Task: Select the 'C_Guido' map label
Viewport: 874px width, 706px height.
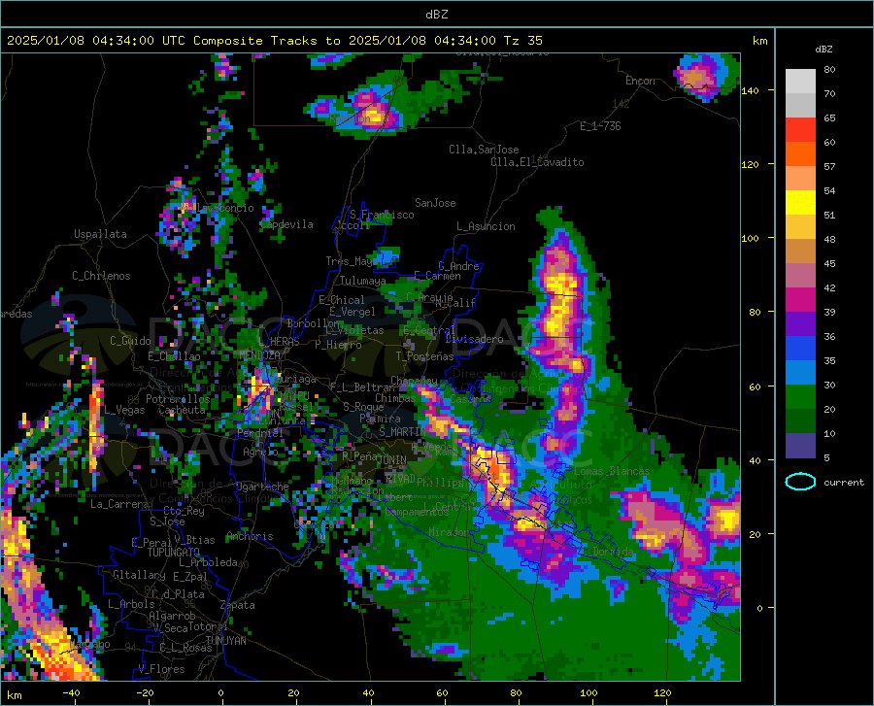Action: (130, 341)
